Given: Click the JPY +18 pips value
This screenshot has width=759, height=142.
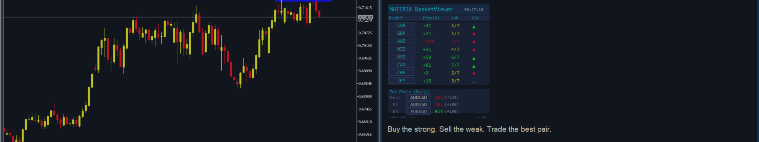Looking at the screenshot, I should point(427,81).
